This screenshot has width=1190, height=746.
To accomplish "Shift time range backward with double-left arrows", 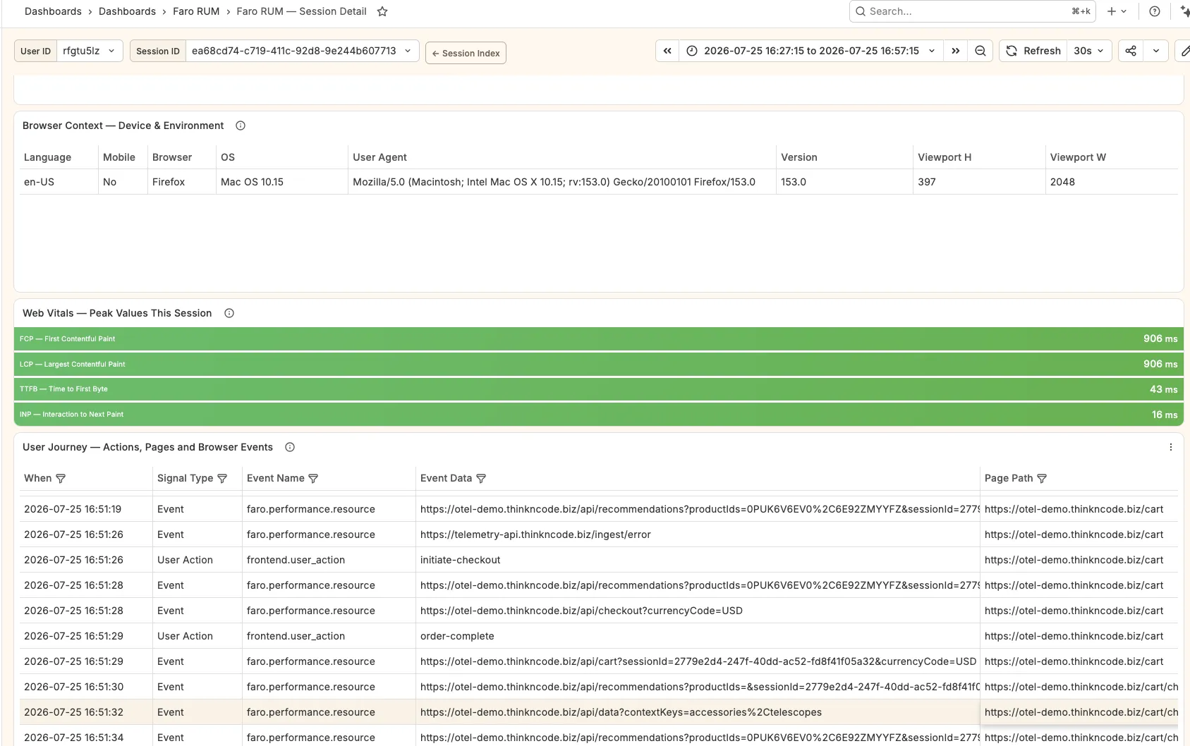I will (667, 51).
